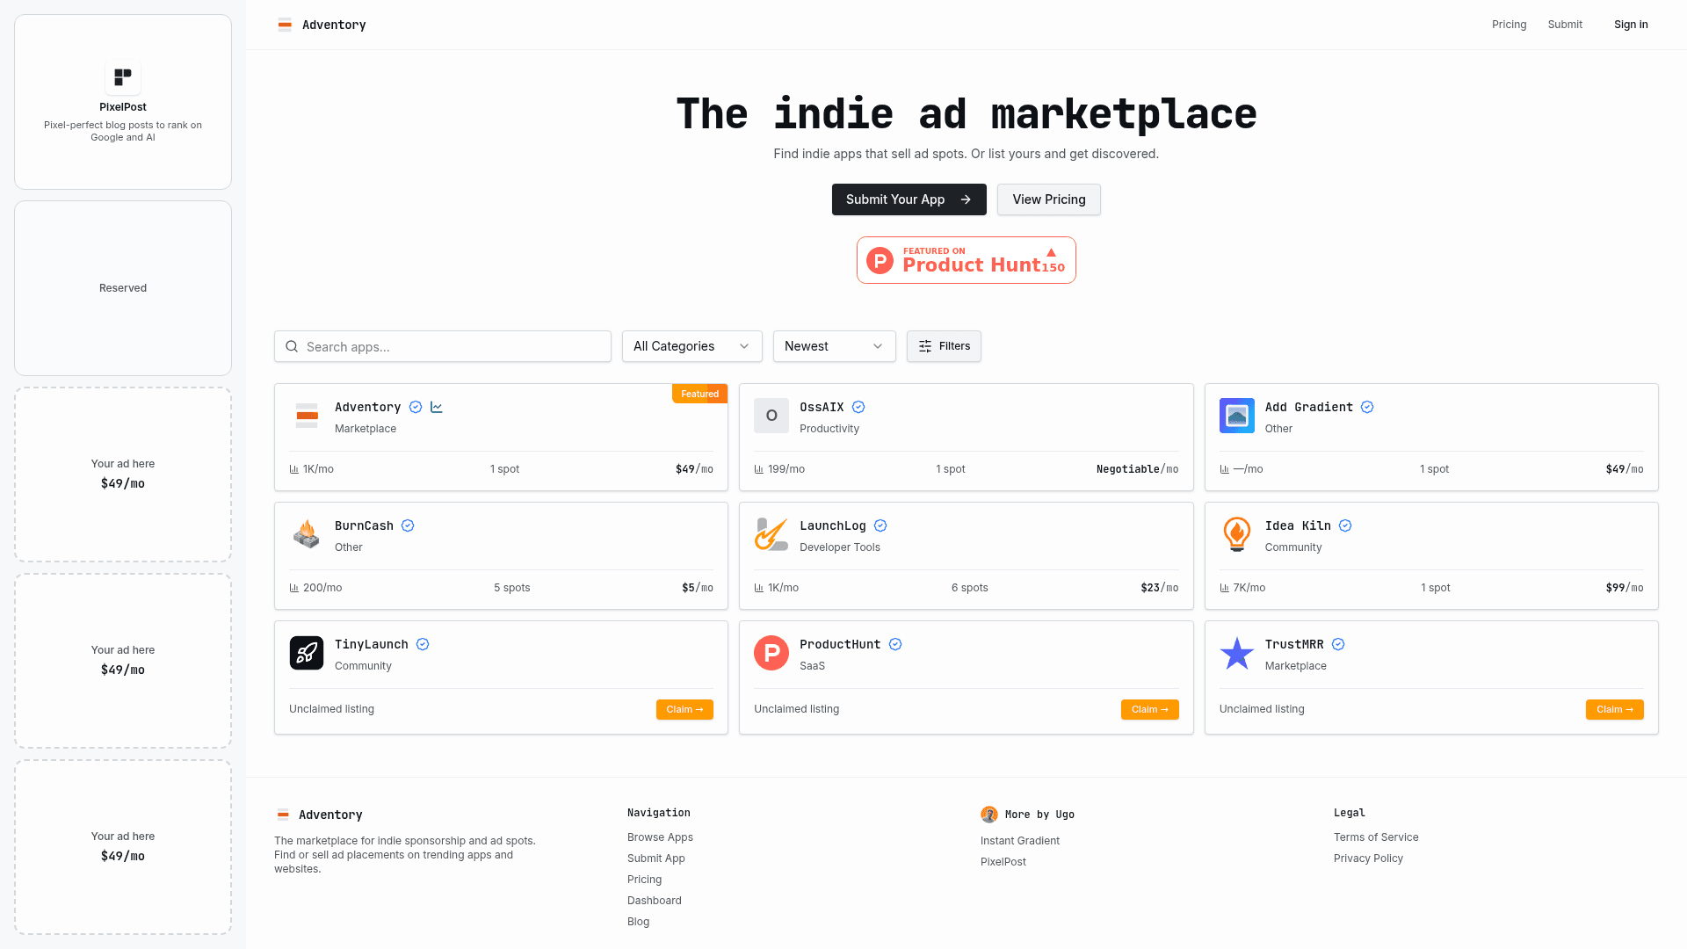Go to Pricing in the top navigation

(1509, 25)
